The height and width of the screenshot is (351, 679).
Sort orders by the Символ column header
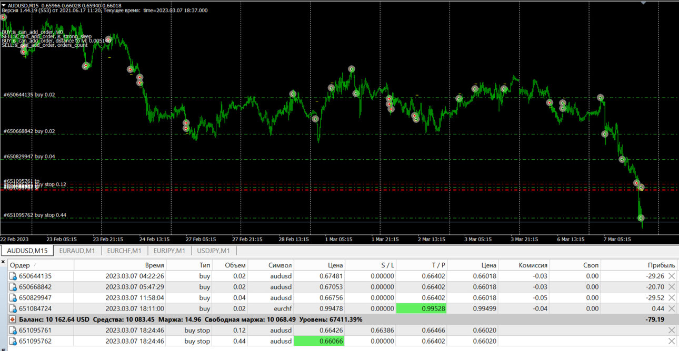pyautogui.click(x=279, y=265)
